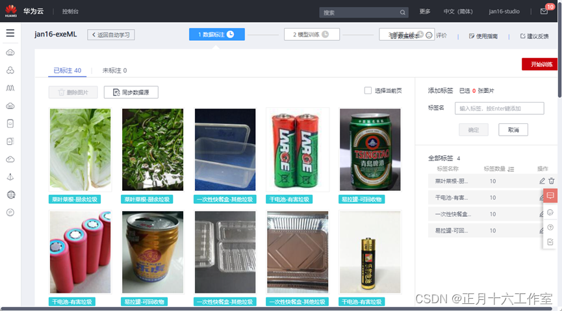Click the phone-shaped icon in left sidebar

(x=10, y=123)
